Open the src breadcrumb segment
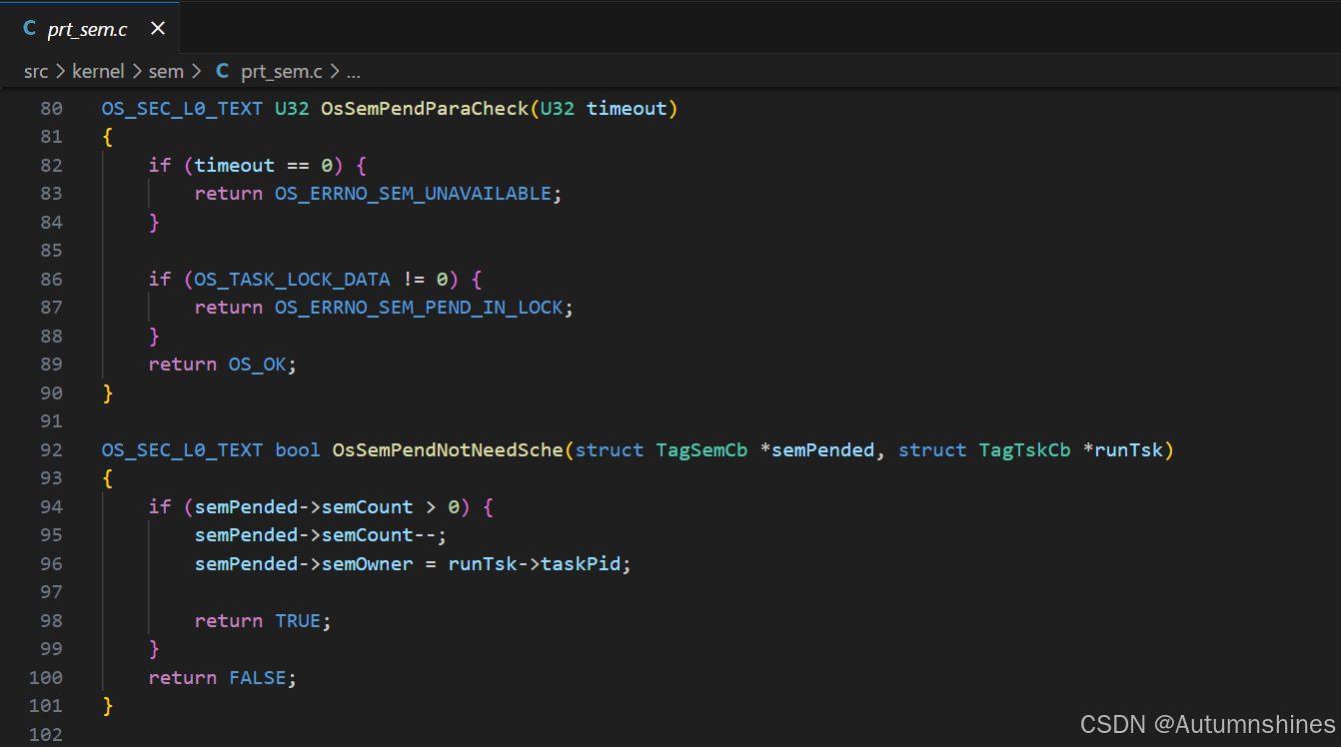 click(x=36, y=71)
